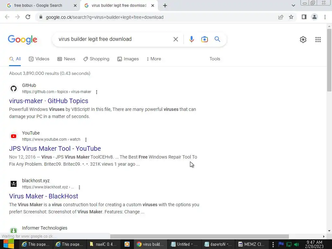
Task: Click the scroll-down arrow at page bottom
Action: pos(329,231)
